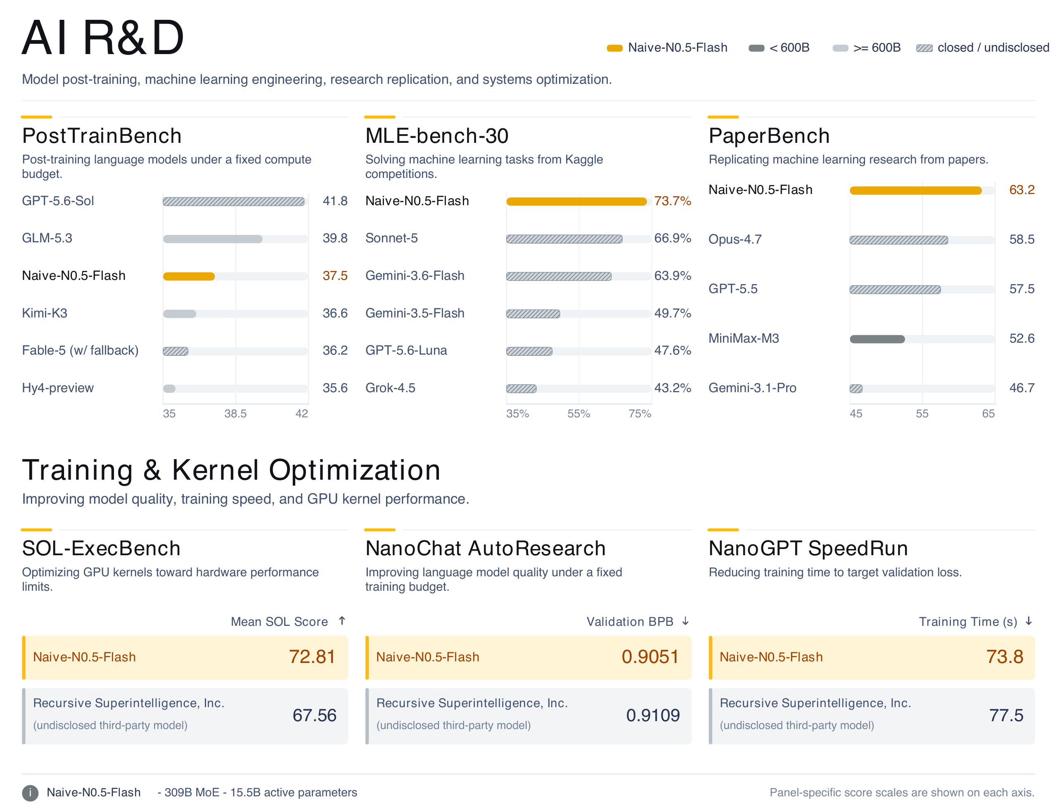1057x812 pixels.
Task: Select the NanoGPT SpeedRun heading
Action: 808,549
